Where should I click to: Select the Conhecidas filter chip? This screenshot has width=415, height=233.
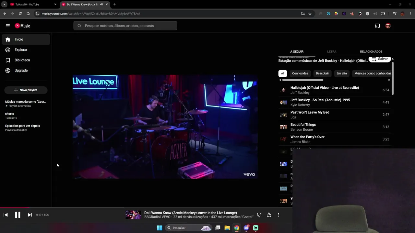tap(300, 73)
